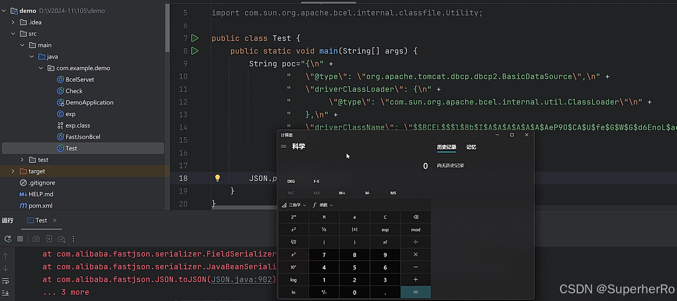This screenshot has height=301, width=677.
Task: Collapse the com.example.demo package
Action: coord(41,68)
